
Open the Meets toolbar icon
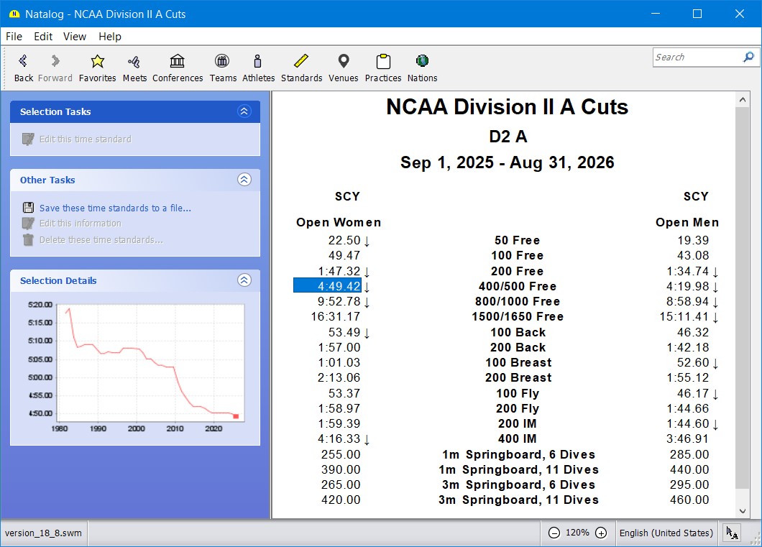134,62
